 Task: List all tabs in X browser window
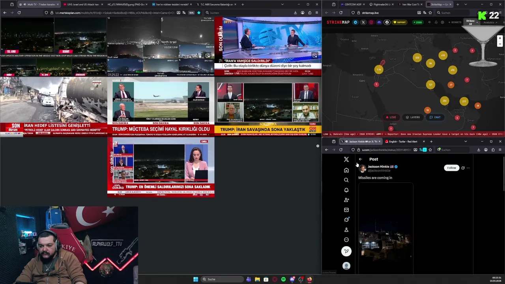466,141
